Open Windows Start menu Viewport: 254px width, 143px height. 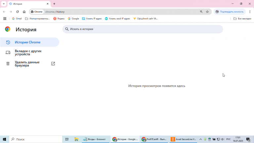pyautogui.click(x=4, y=139)
